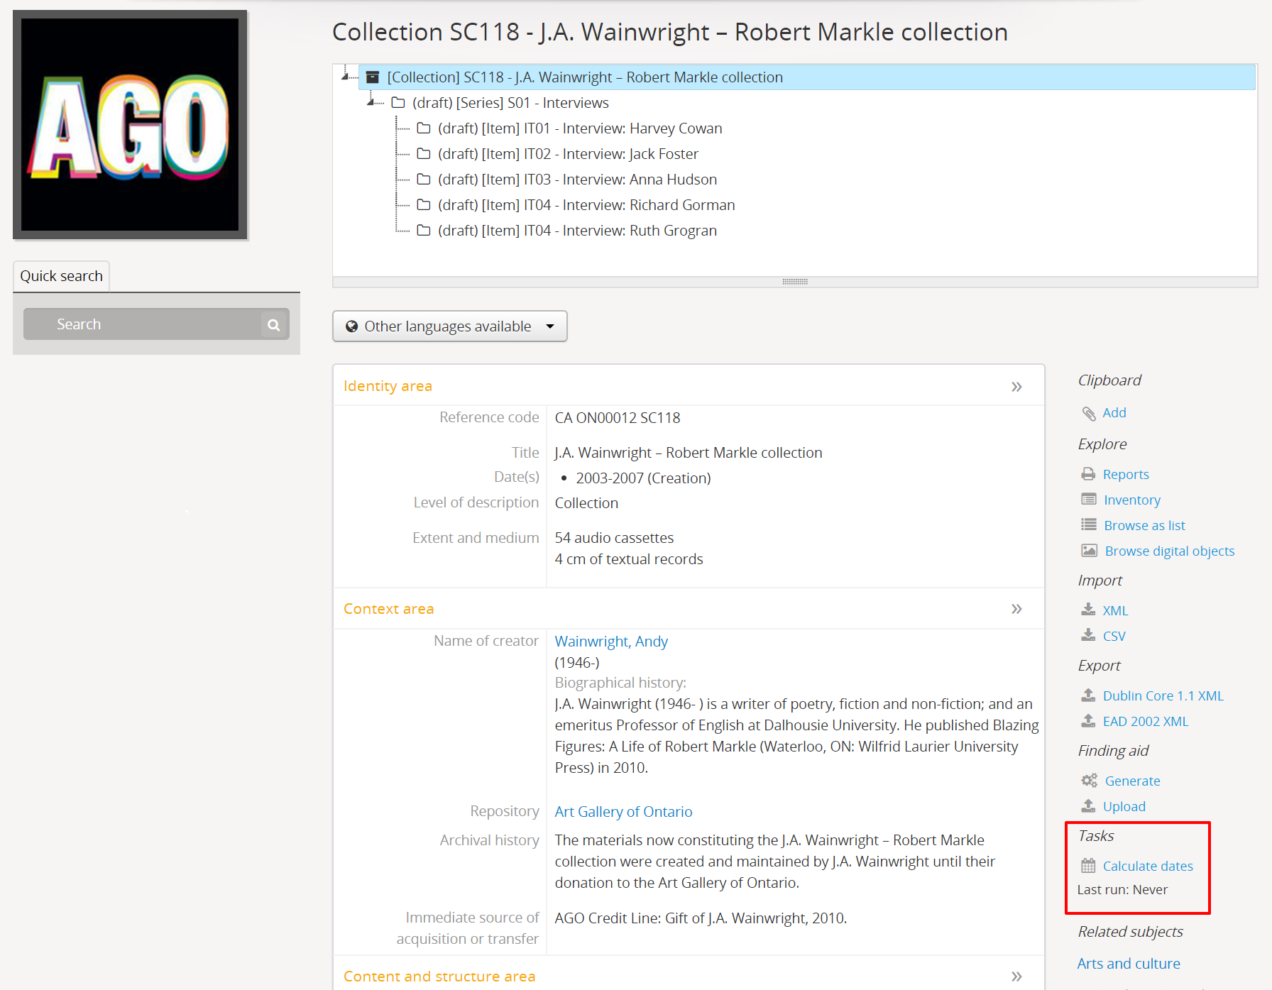Click the image icon for Browse digital objects
Image resolution: width=1272 pixels, height=990 pixels.
[1089, 551]
